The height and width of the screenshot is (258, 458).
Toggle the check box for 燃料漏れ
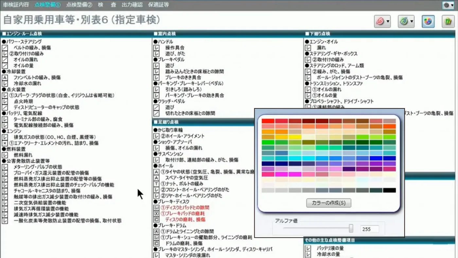click(x=5, y=155)
